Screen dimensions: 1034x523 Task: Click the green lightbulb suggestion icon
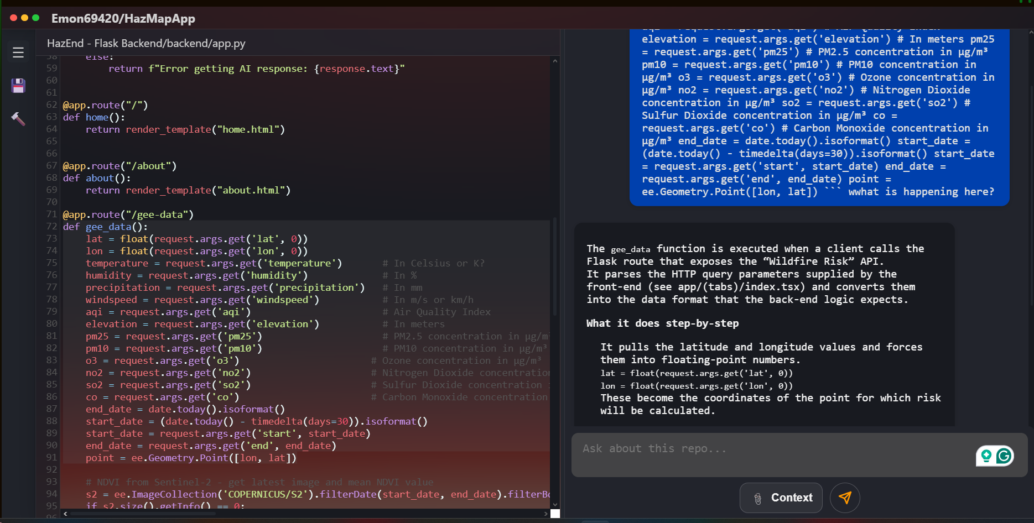point(986,456)
